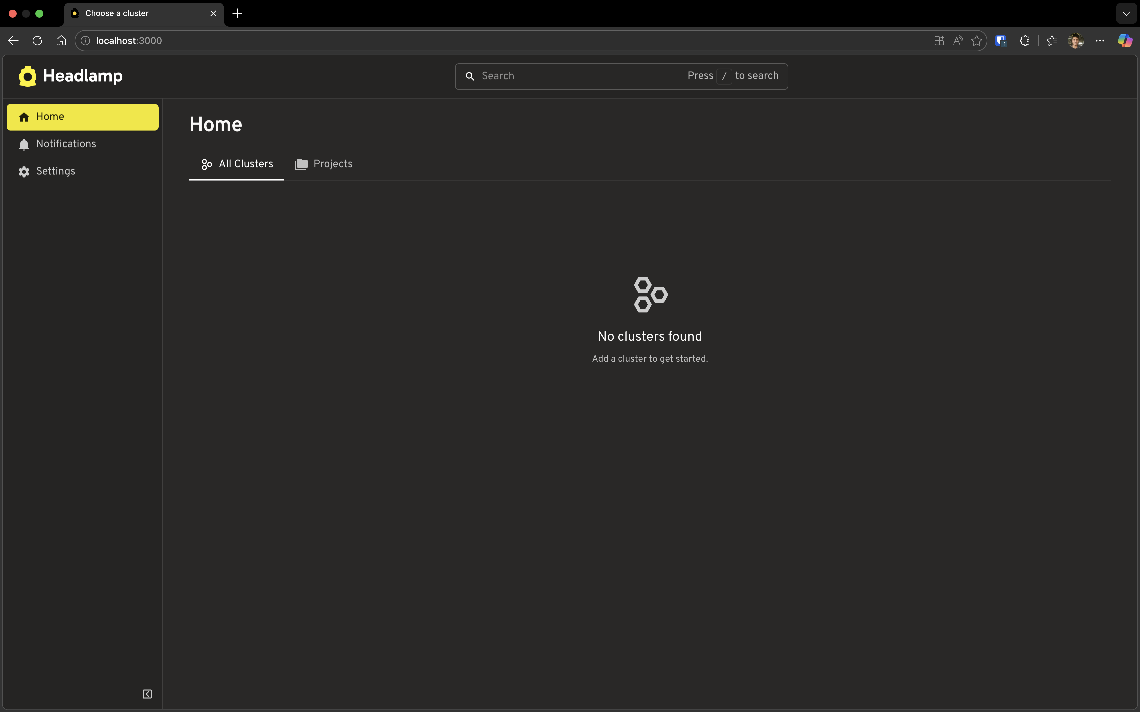Open browser Extensions icon
1140x712 pixels.
click(x=1025, y=41)
